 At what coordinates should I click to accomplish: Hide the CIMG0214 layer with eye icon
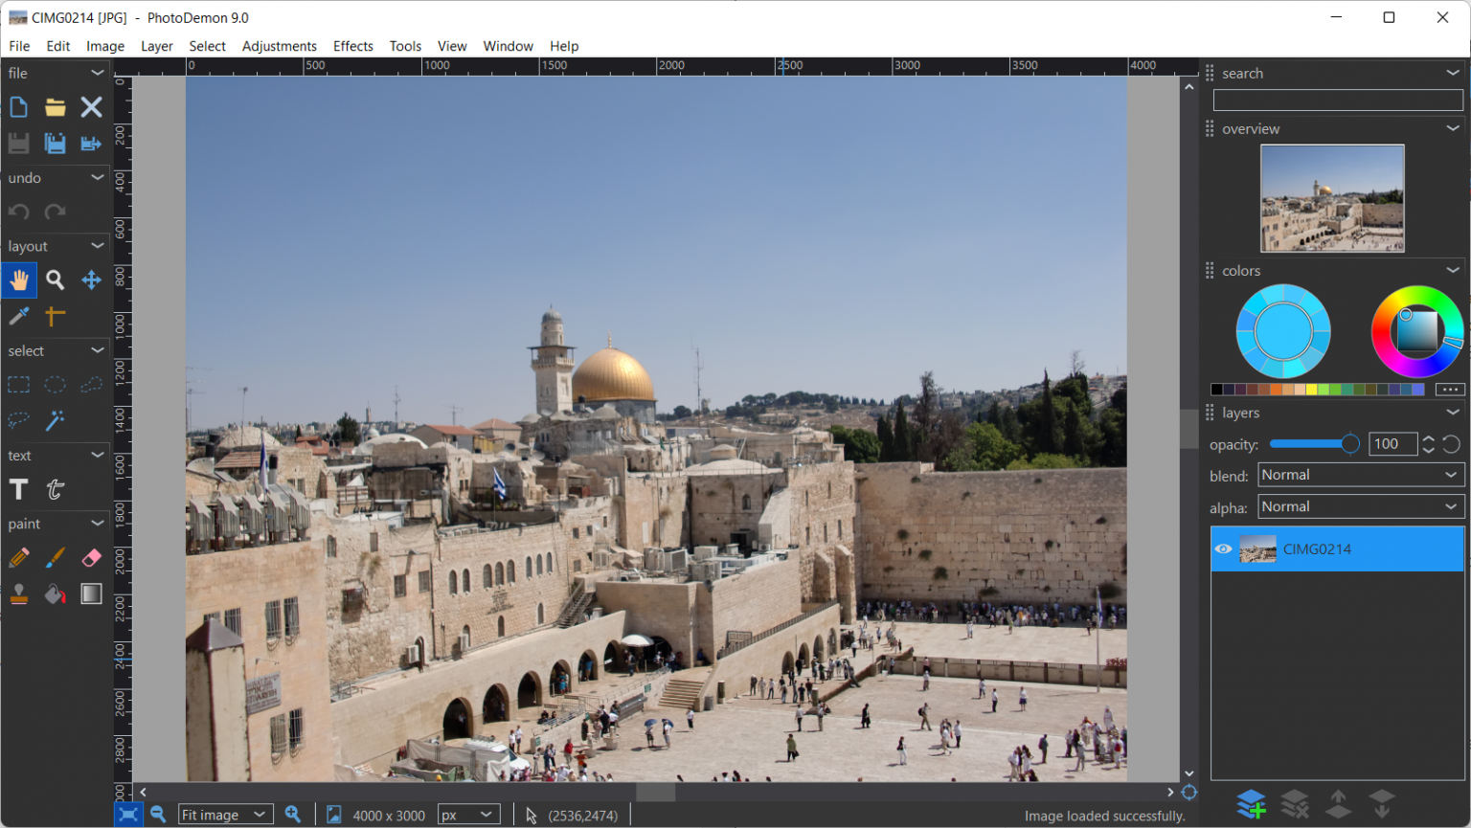pos(1223,549)
